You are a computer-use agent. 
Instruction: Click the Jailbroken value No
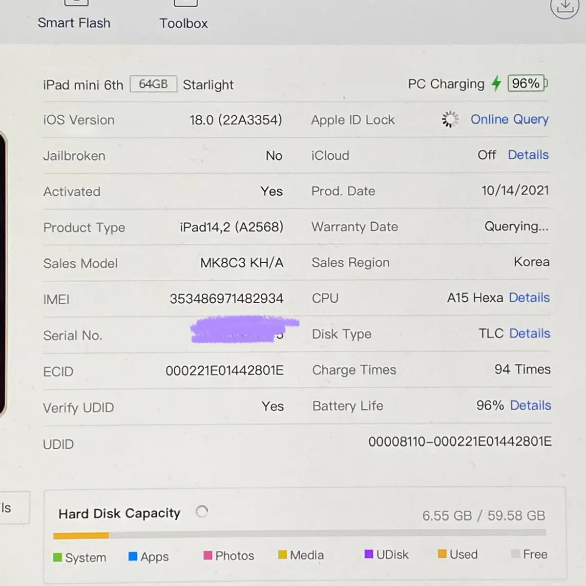pos(274,156)
